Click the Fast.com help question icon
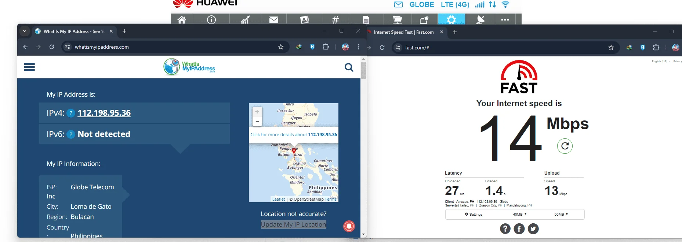 [505, 229]
